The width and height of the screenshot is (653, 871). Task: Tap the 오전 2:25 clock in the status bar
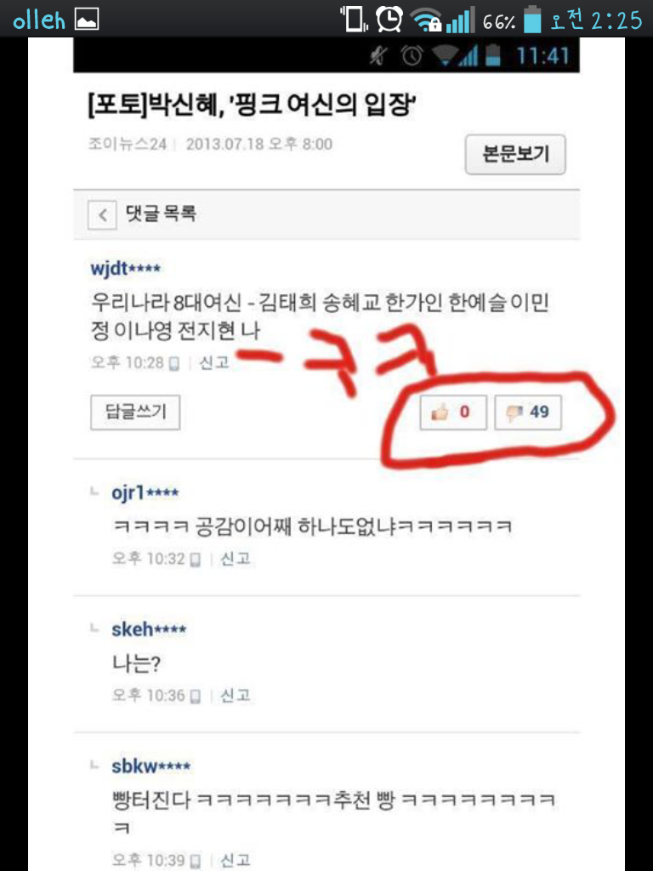point(596,20)
